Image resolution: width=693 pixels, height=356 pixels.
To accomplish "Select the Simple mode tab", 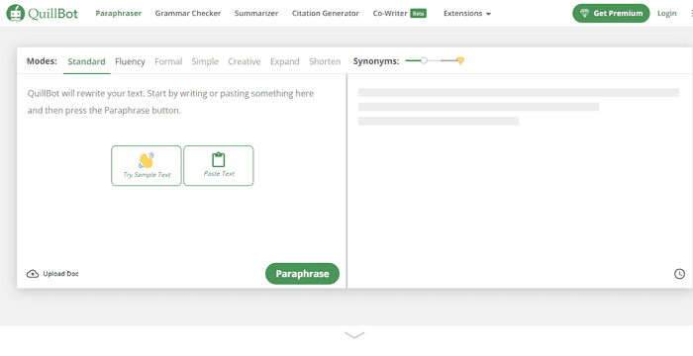I will [x=205, y=61].
